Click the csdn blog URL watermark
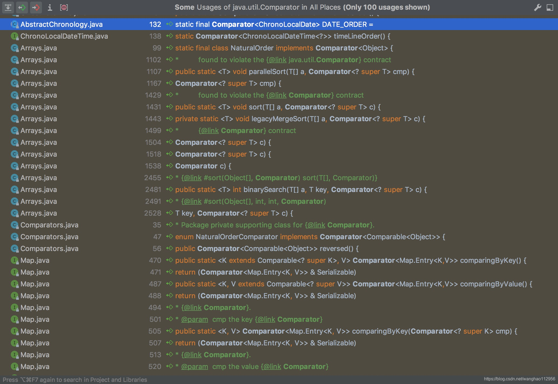Screen dimensions: 558x384 (519, 379)
